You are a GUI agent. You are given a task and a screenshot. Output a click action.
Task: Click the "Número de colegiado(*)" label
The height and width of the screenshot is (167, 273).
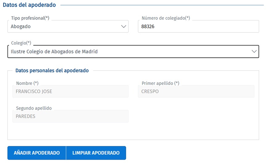166,18
